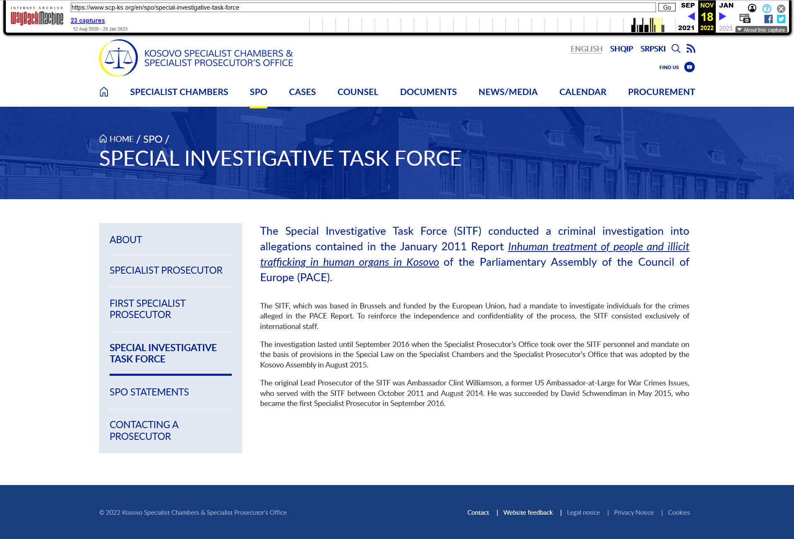Image resolution: width=794 pixels, height=539 pixels.
Task: Open the Legal notice footer link
Action: tap(583, 513)
